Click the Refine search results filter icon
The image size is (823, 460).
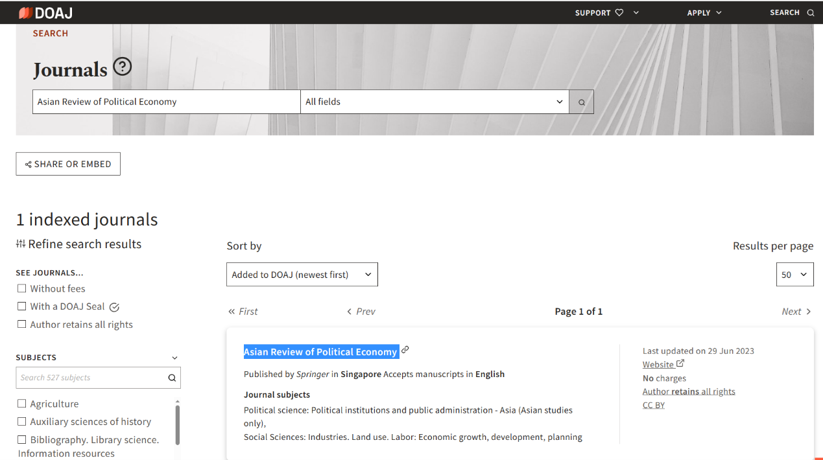click(x=21, y=244)
